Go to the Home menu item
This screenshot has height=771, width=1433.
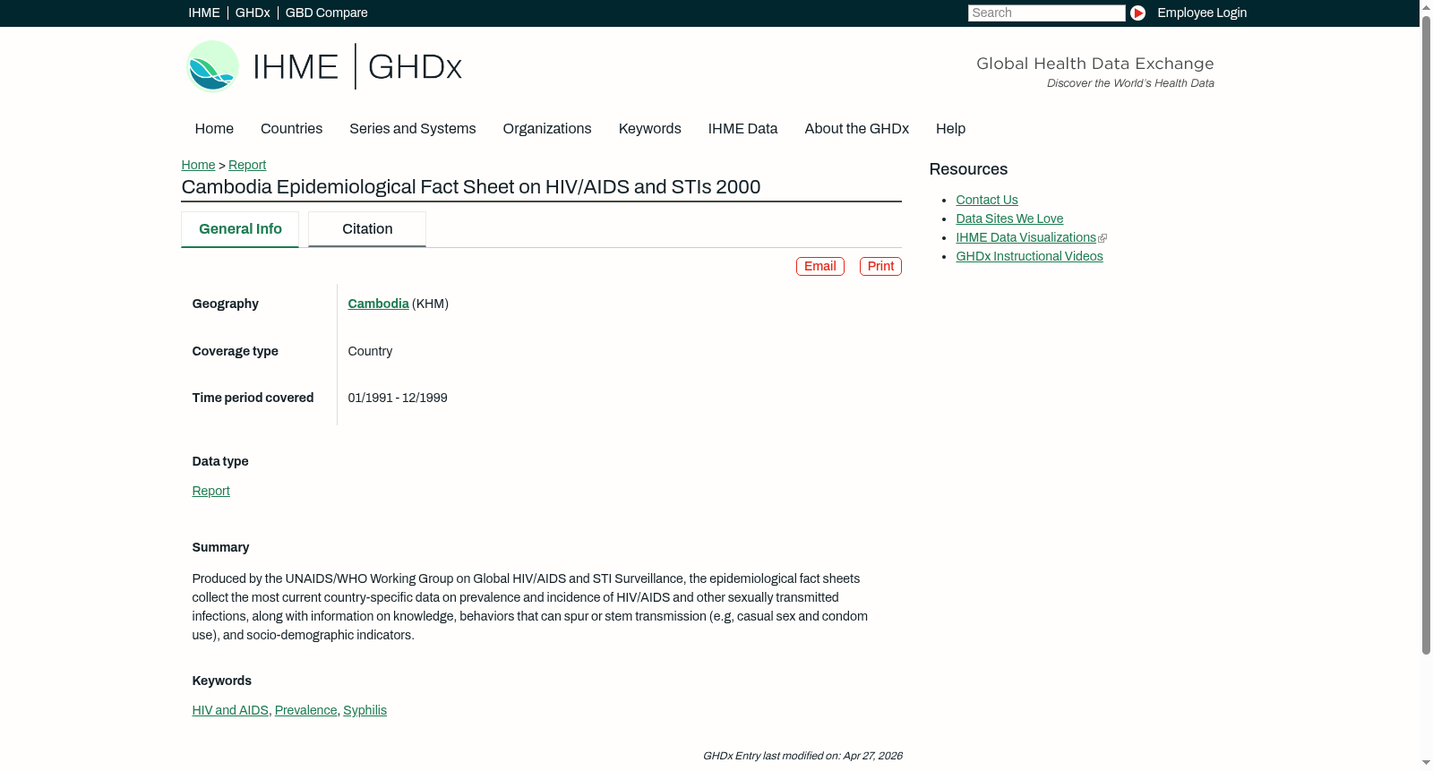point(214,129)
